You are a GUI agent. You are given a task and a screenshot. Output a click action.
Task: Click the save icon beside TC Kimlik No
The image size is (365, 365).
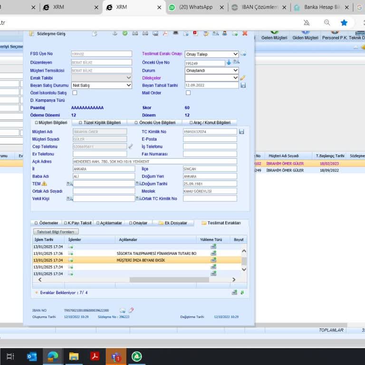241,132
